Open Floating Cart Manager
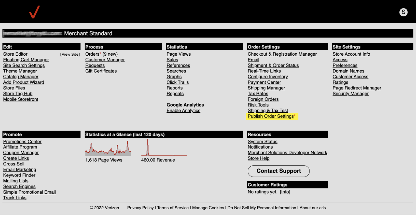 click(x=26, y=60)
